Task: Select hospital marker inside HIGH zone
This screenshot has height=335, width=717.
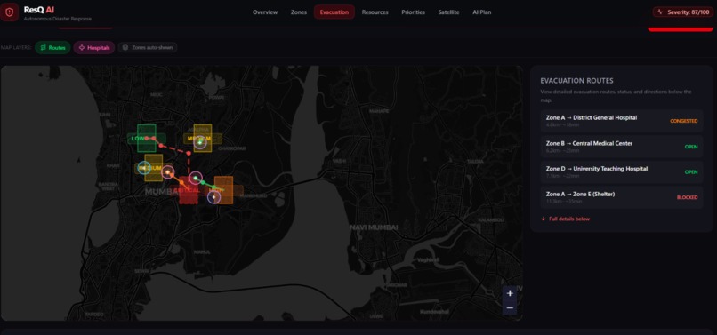Action: pos(213,197)
